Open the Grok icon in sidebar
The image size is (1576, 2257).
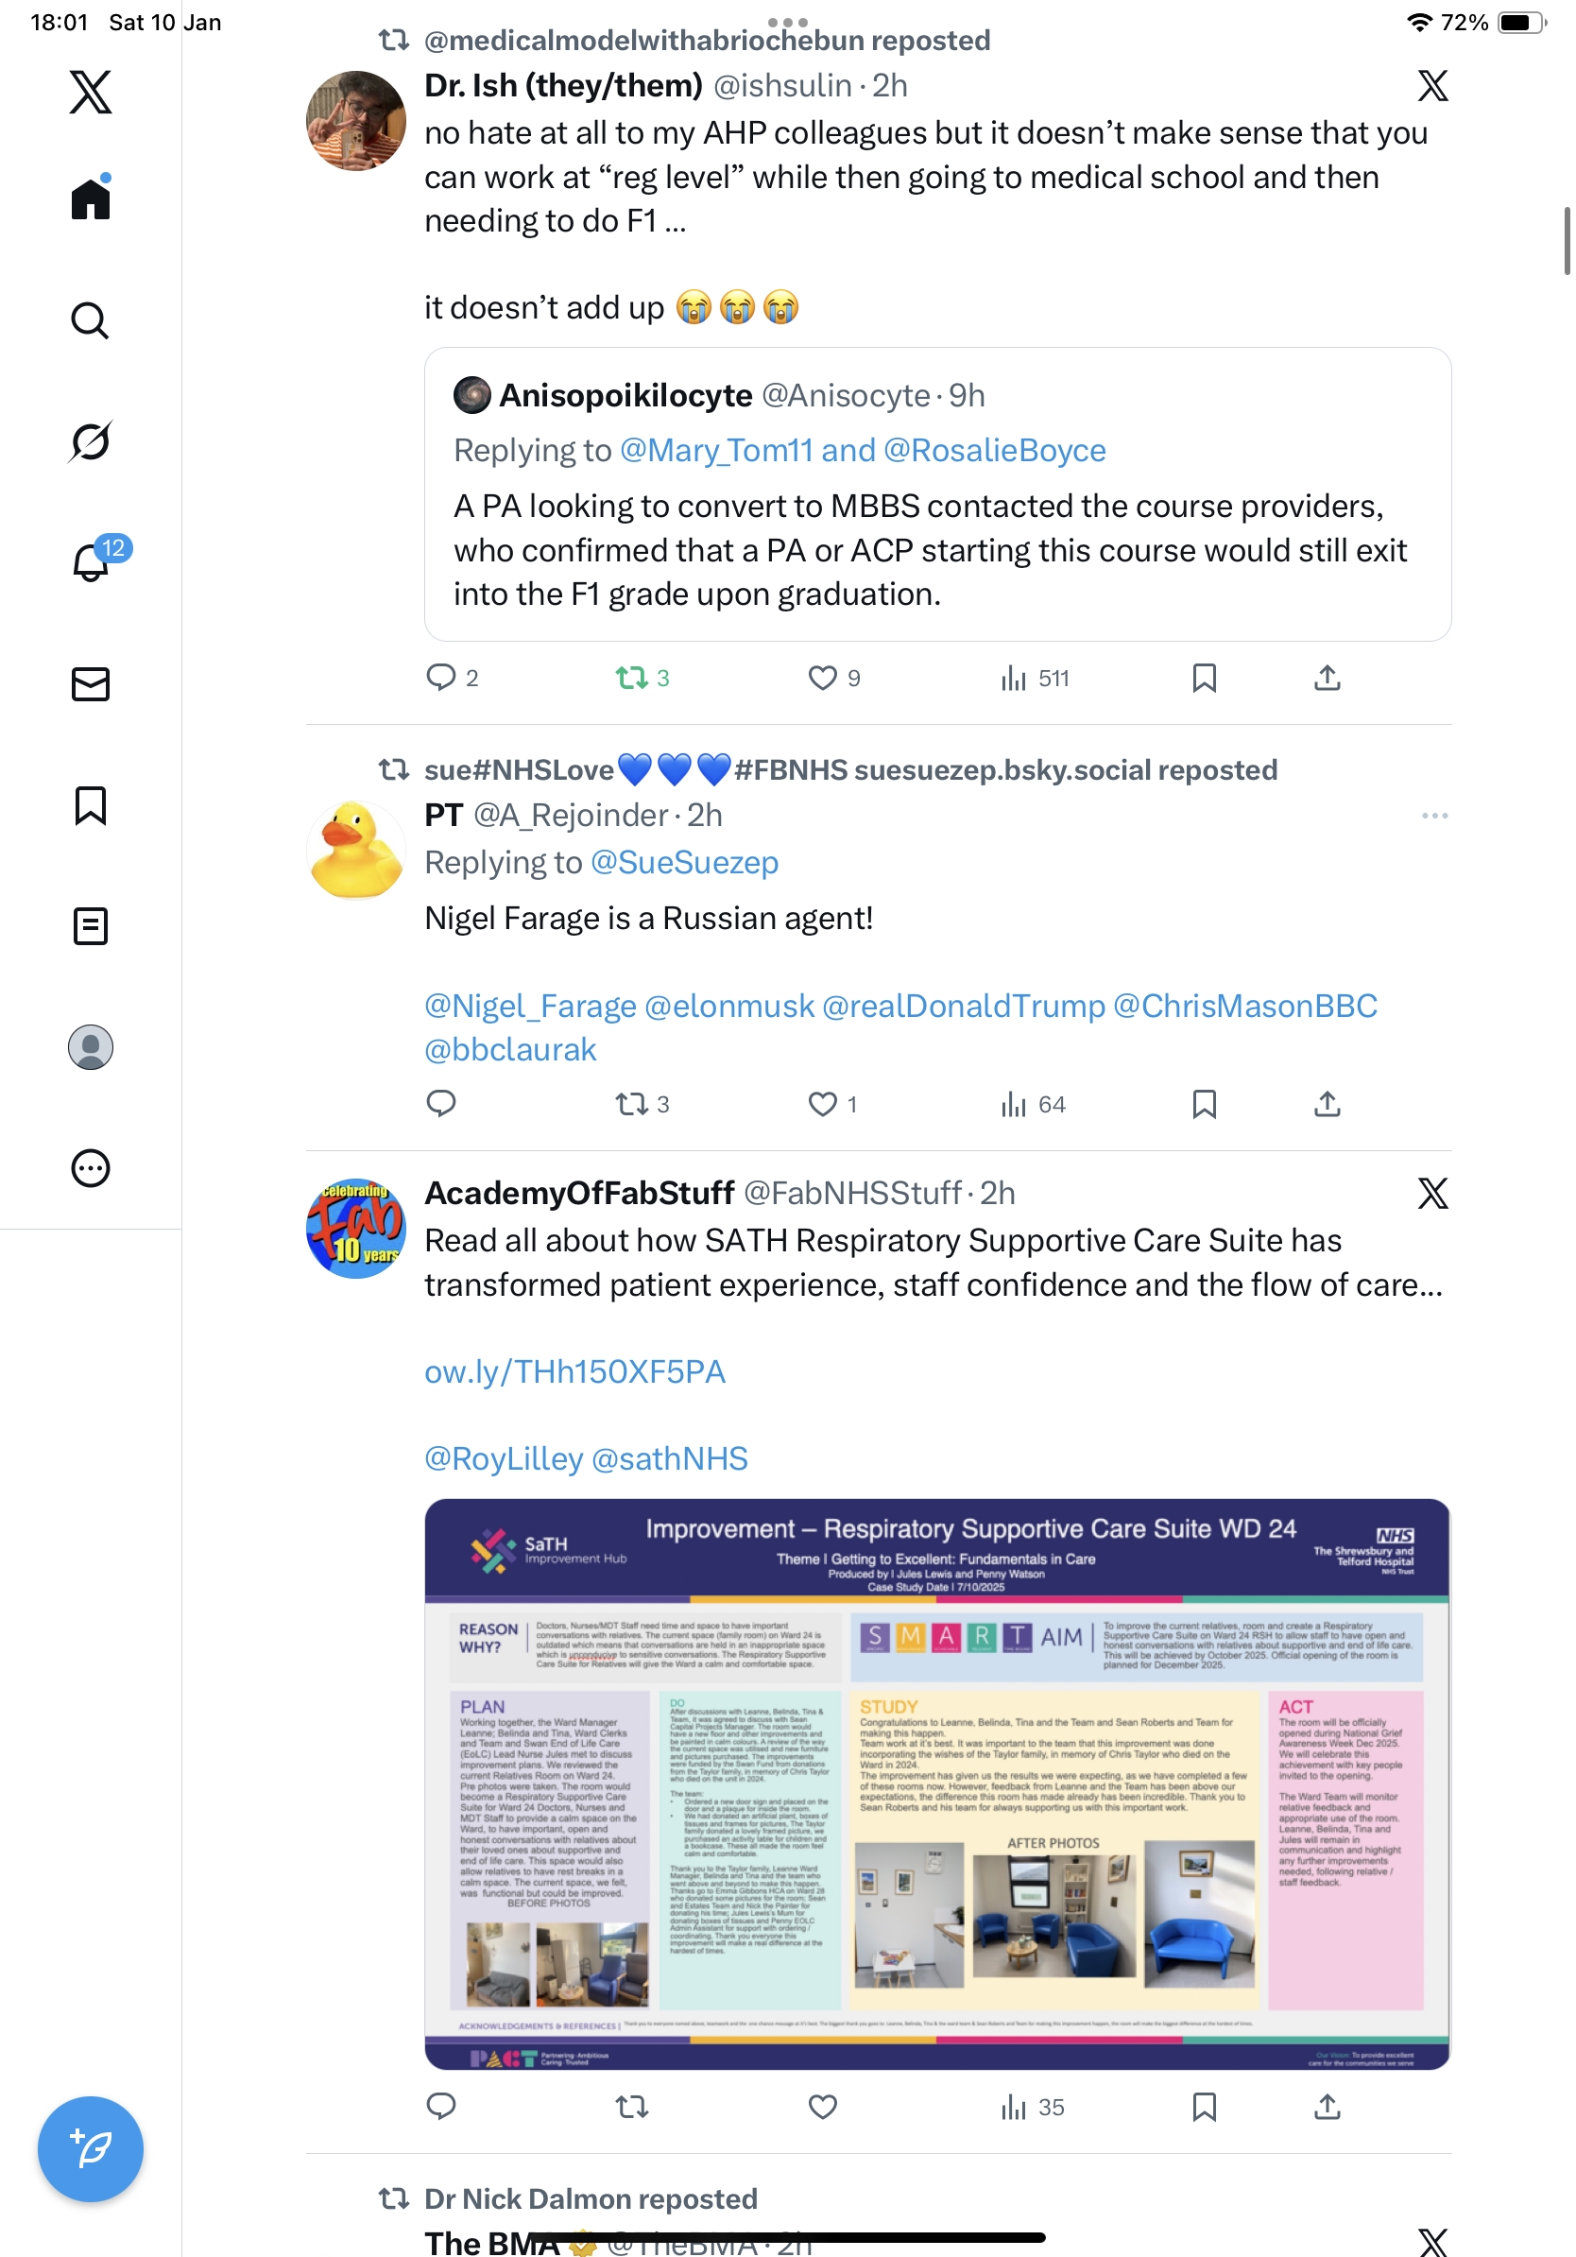(x=91, y=441)
